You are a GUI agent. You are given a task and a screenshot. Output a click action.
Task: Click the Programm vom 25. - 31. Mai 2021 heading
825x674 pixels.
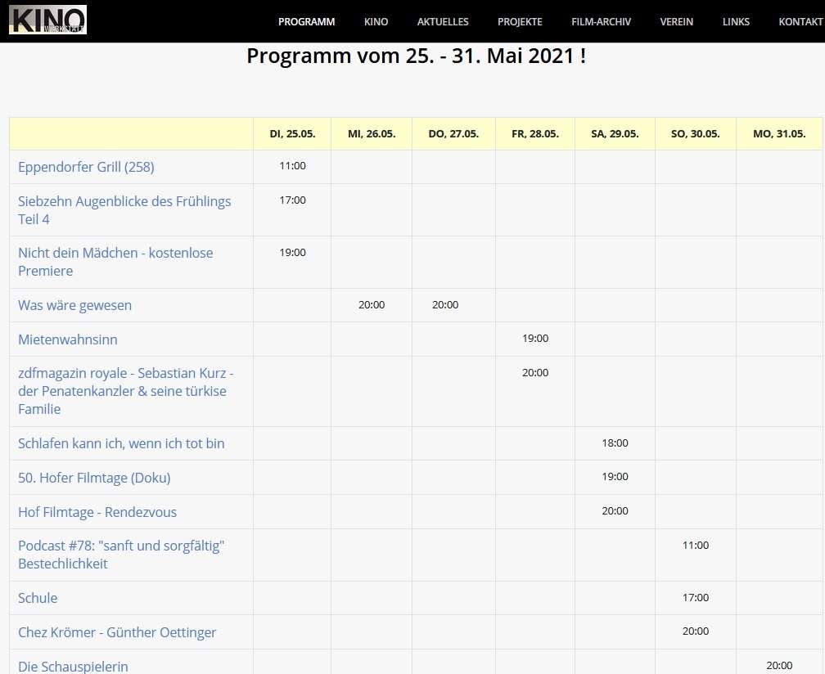point(416,56)
